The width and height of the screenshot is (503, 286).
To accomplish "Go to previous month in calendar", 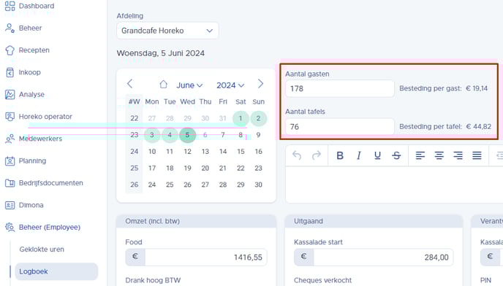I will pyautogui.click(x=129, y=84).
